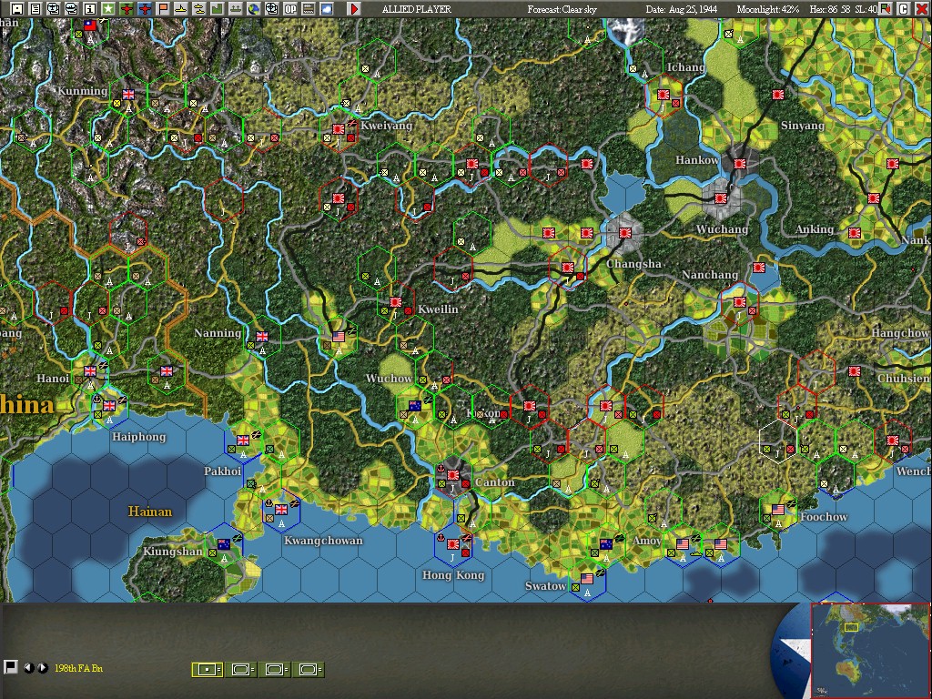Select the second unit mode button
Viewport: 932px width, 699px height.
pos(240,669)
